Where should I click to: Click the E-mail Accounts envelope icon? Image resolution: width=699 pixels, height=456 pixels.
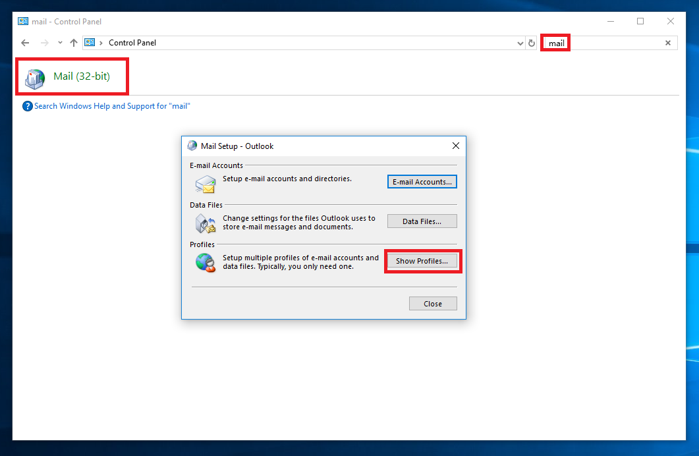(206, 185)
